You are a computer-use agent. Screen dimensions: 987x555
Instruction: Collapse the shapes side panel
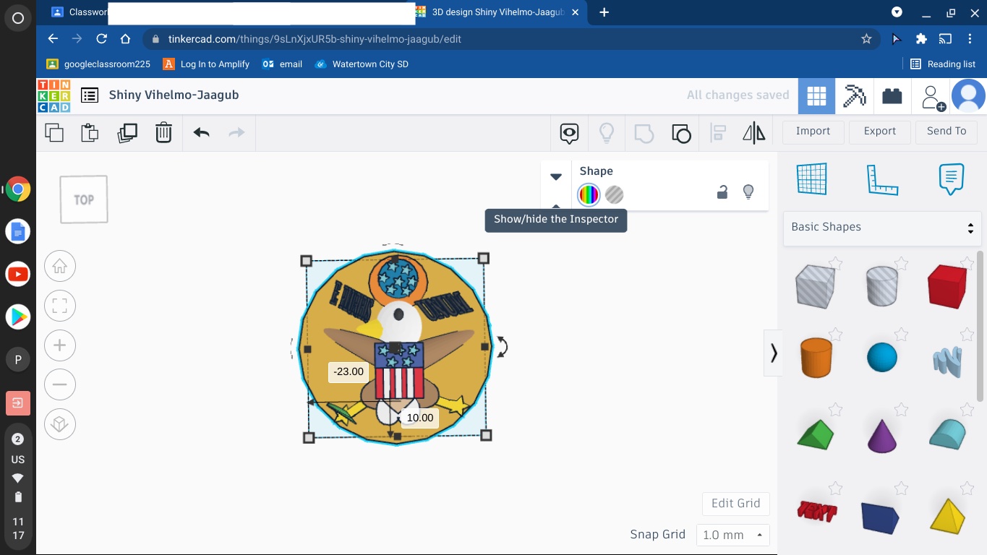point(774,353)
